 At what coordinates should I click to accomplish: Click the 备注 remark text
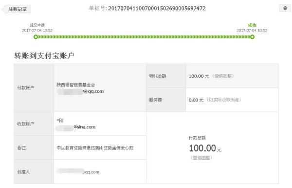point(95,148)
